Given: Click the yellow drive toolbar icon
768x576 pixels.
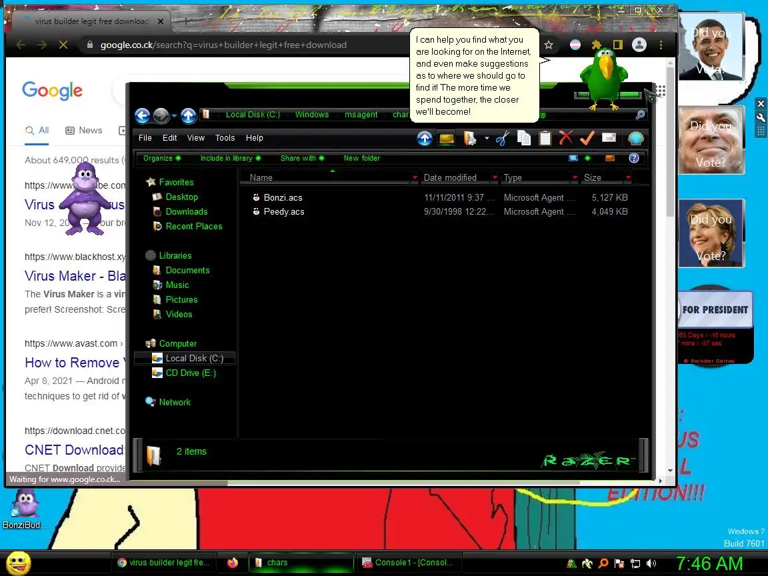Looking at the screenshot, I should [x=446, y=139].
